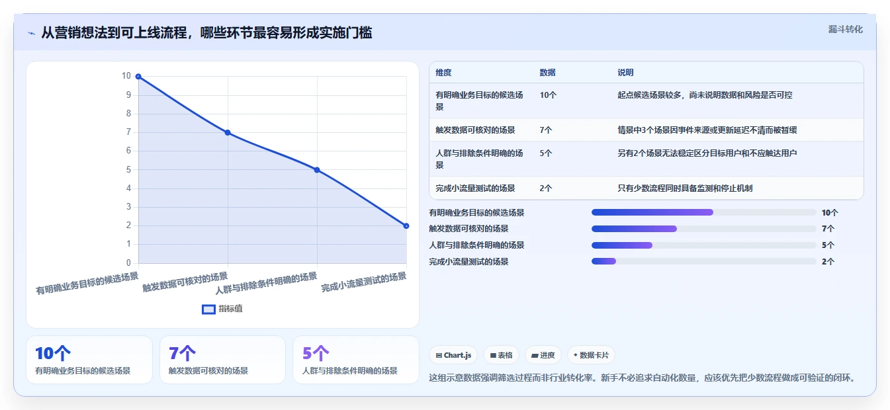Click the 维度 column header

pos(443,73)
